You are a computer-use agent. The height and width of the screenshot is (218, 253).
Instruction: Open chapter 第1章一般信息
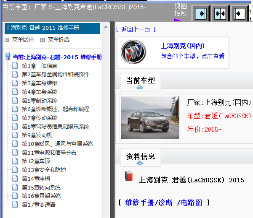click(x=40, y=66)
